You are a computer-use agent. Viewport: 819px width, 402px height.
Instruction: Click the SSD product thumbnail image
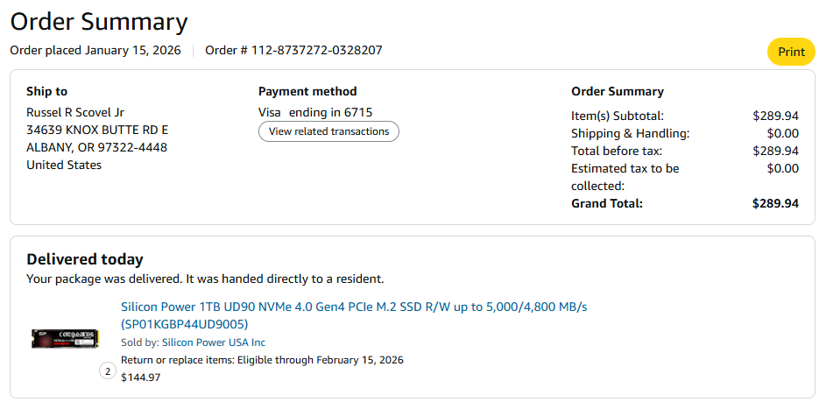64,338
